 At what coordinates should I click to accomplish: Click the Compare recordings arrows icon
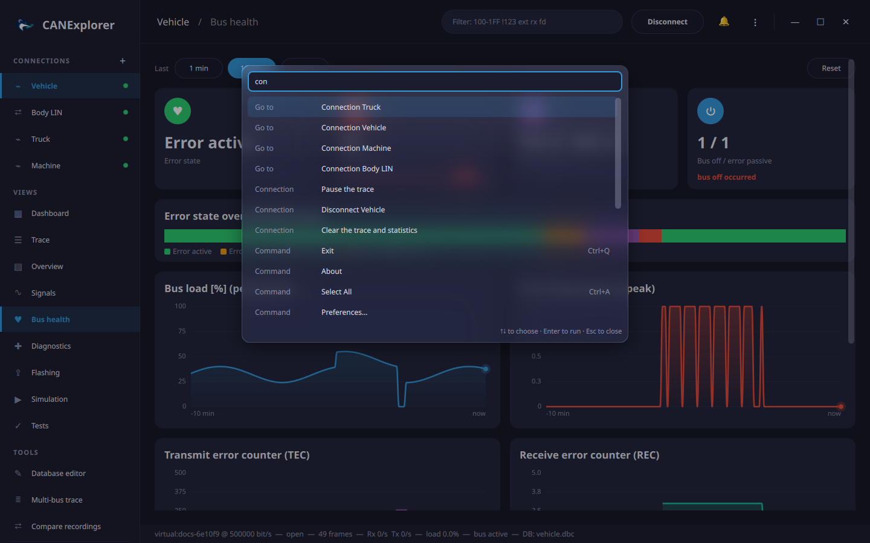(x=18, y=527)
